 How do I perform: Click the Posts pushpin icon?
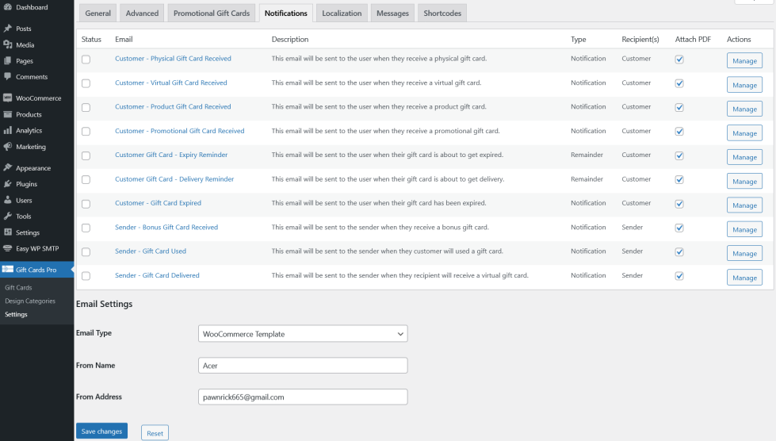click(x=8, y=29)
